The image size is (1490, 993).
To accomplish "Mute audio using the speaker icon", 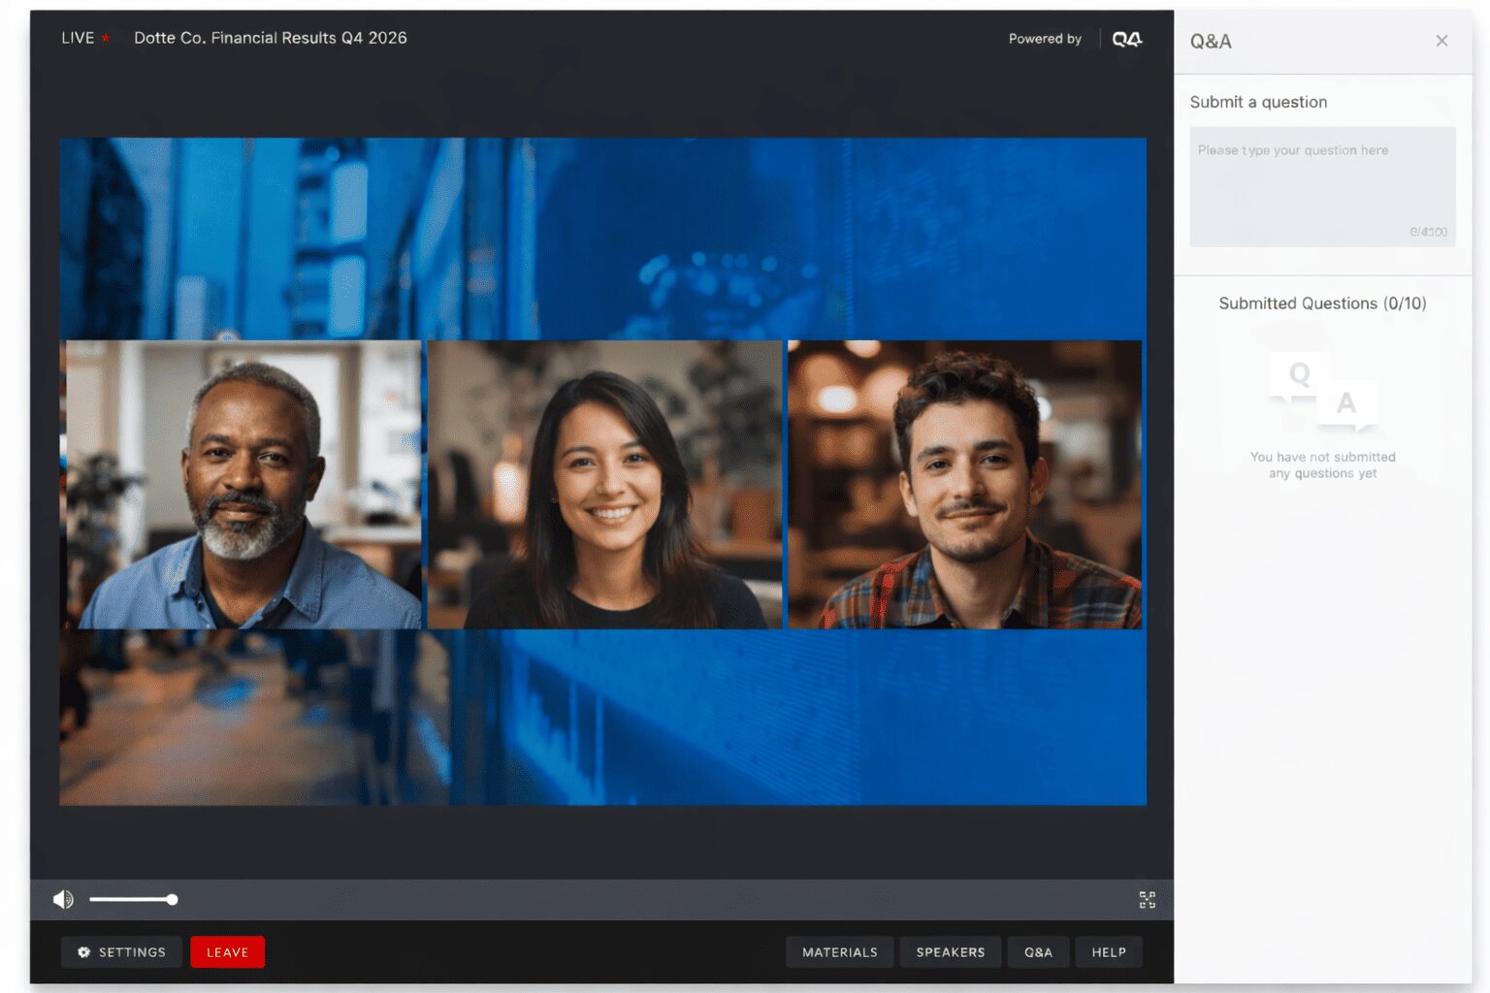I will coord(65,899).
